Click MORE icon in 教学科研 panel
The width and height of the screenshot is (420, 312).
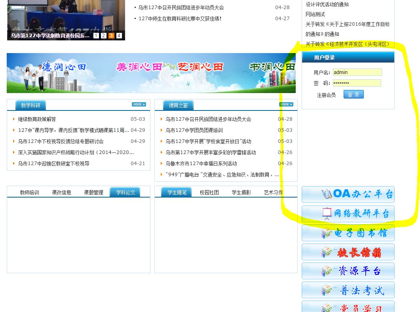(x=139, y=105)
